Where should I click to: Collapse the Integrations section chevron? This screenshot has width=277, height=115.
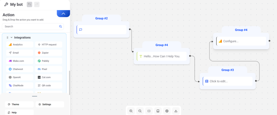12,38
